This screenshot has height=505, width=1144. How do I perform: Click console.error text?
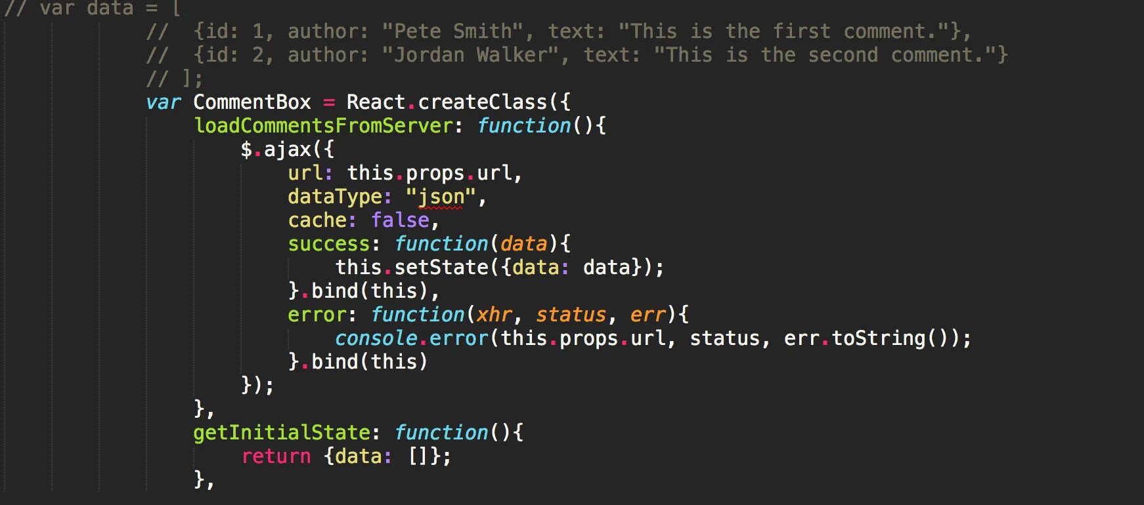coord(412,338)
